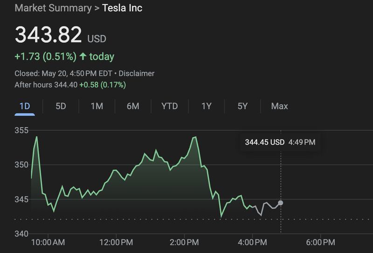Screen dimensions: 373x253
Task: Open the 6M time range
Action: pyautogui.click(x=133, y=106)
